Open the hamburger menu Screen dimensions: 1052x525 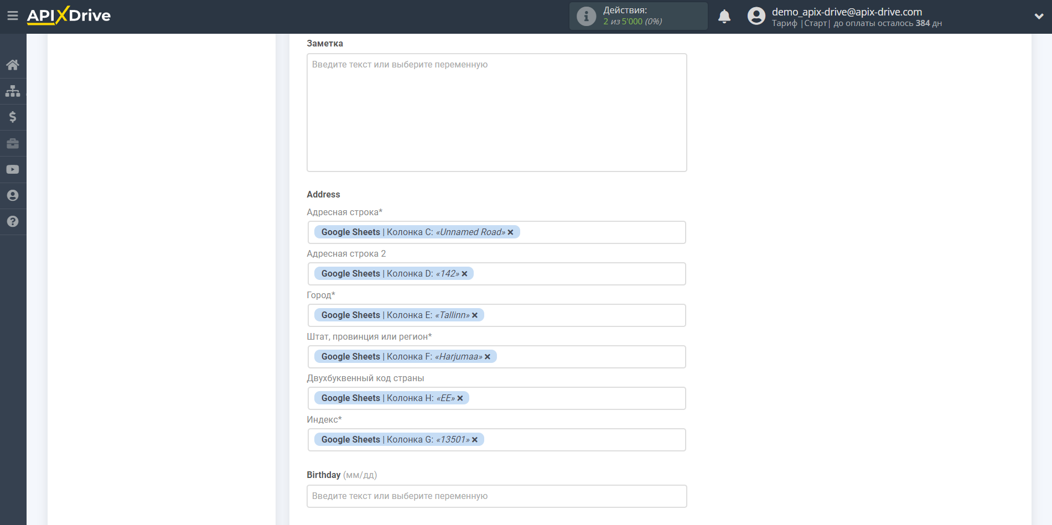[x=12, y=16]
